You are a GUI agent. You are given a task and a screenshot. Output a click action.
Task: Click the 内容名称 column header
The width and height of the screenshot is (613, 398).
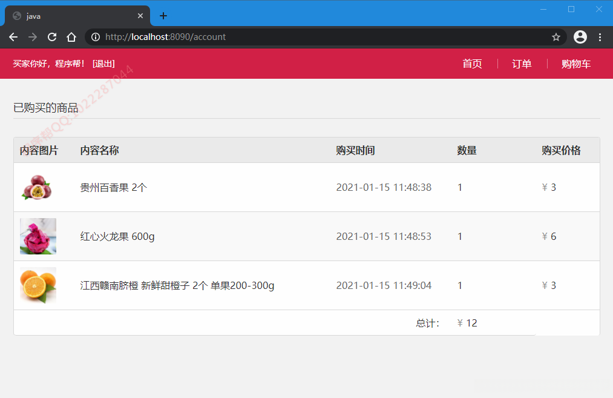point(99,150)
